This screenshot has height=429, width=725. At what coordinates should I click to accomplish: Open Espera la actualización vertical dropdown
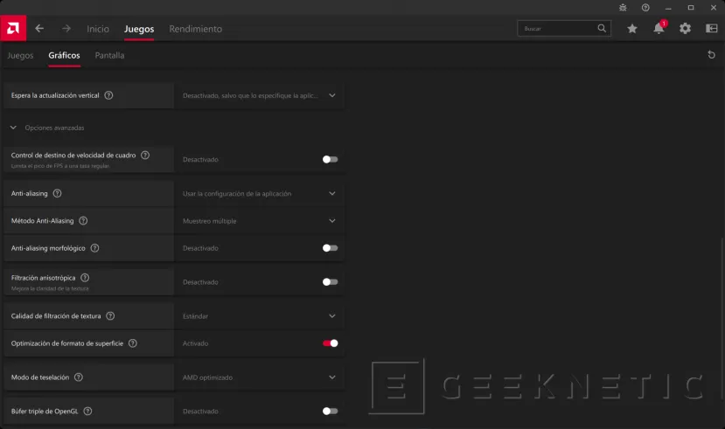click(x=331, y=95)
